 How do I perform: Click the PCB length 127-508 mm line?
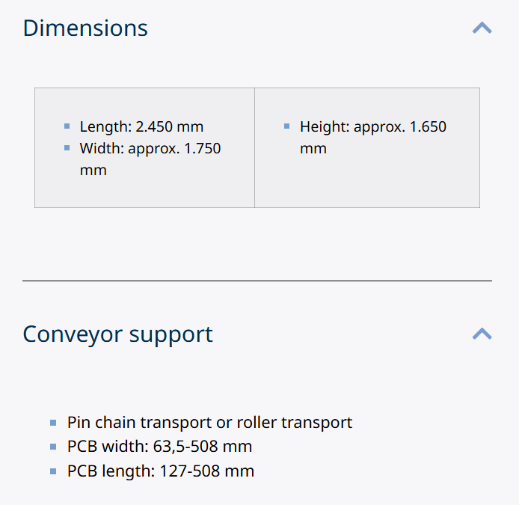160,471
